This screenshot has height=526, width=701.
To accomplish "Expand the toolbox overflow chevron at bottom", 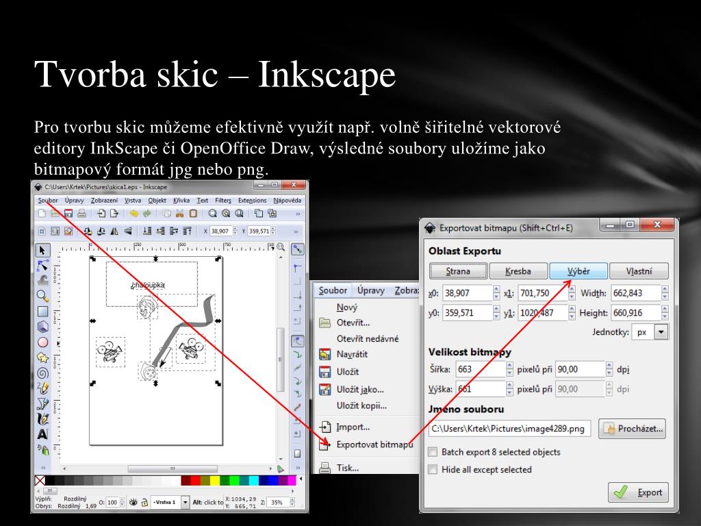I will (43, 468).
